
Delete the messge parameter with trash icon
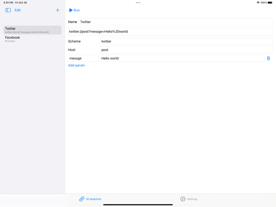[x=268, y=58]
